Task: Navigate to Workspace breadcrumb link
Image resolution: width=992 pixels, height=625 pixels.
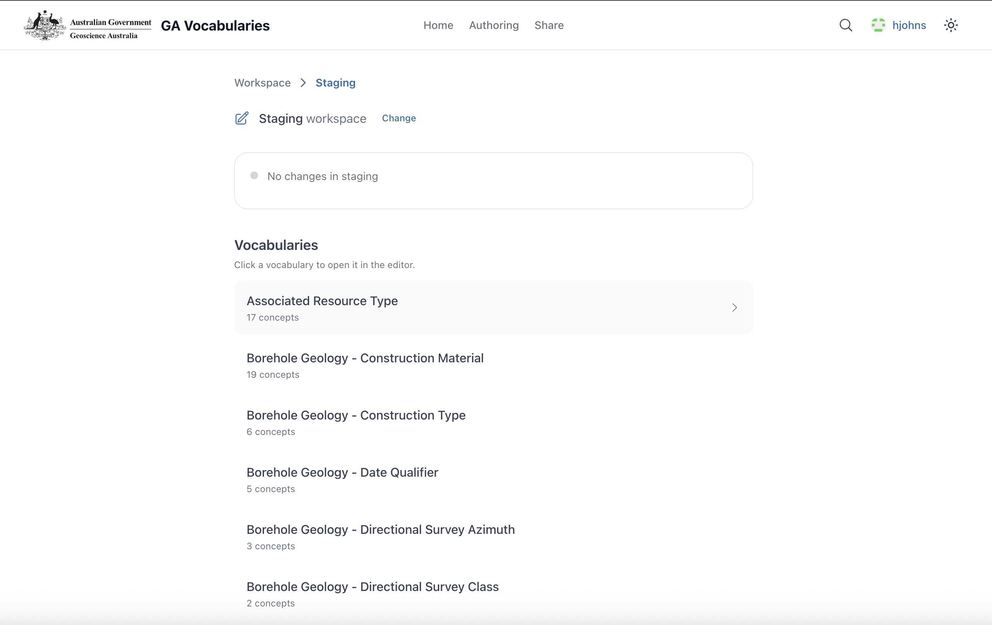Action: click(x=262, y=83)
